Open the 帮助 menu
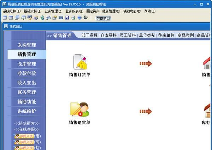212x150 pixels. click(150, 11)
